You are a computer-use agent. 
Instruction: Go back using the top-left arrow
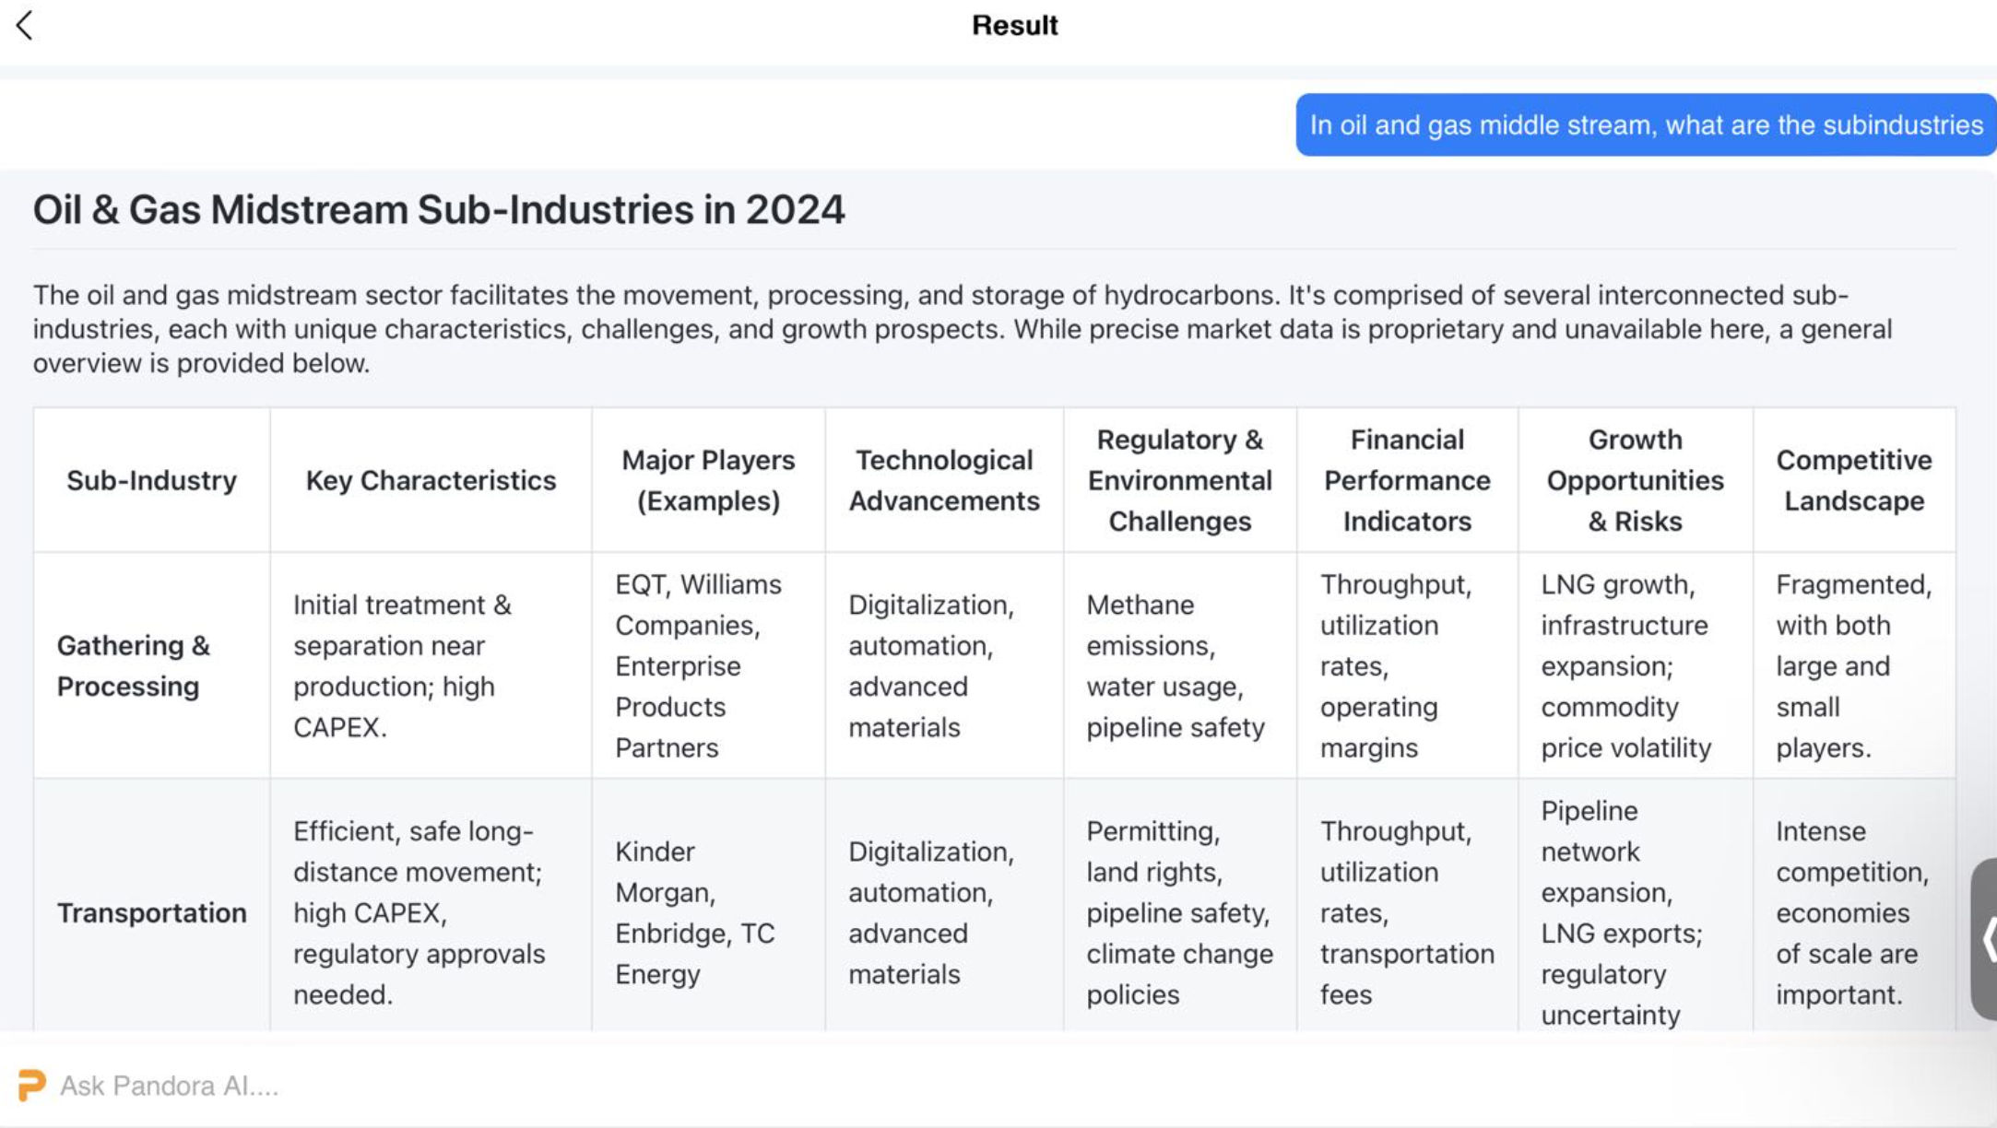tap(25, 26)
